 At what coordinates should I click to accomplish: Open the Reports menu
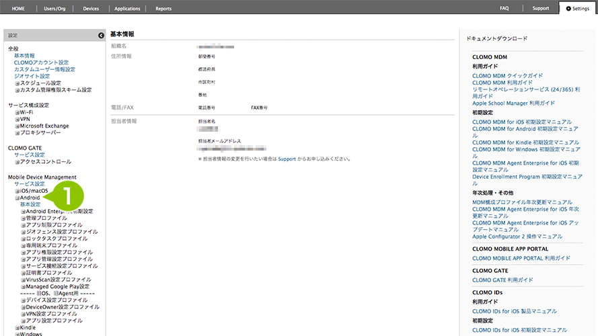coord(163,8)
